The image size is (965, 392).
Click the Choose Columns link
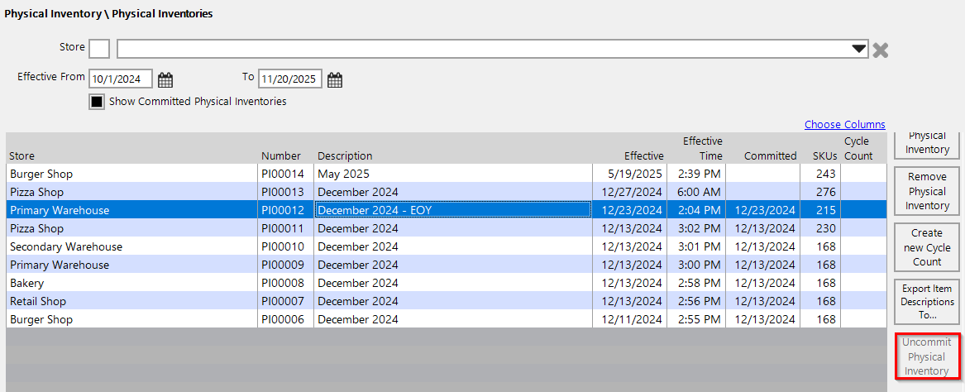844,125
